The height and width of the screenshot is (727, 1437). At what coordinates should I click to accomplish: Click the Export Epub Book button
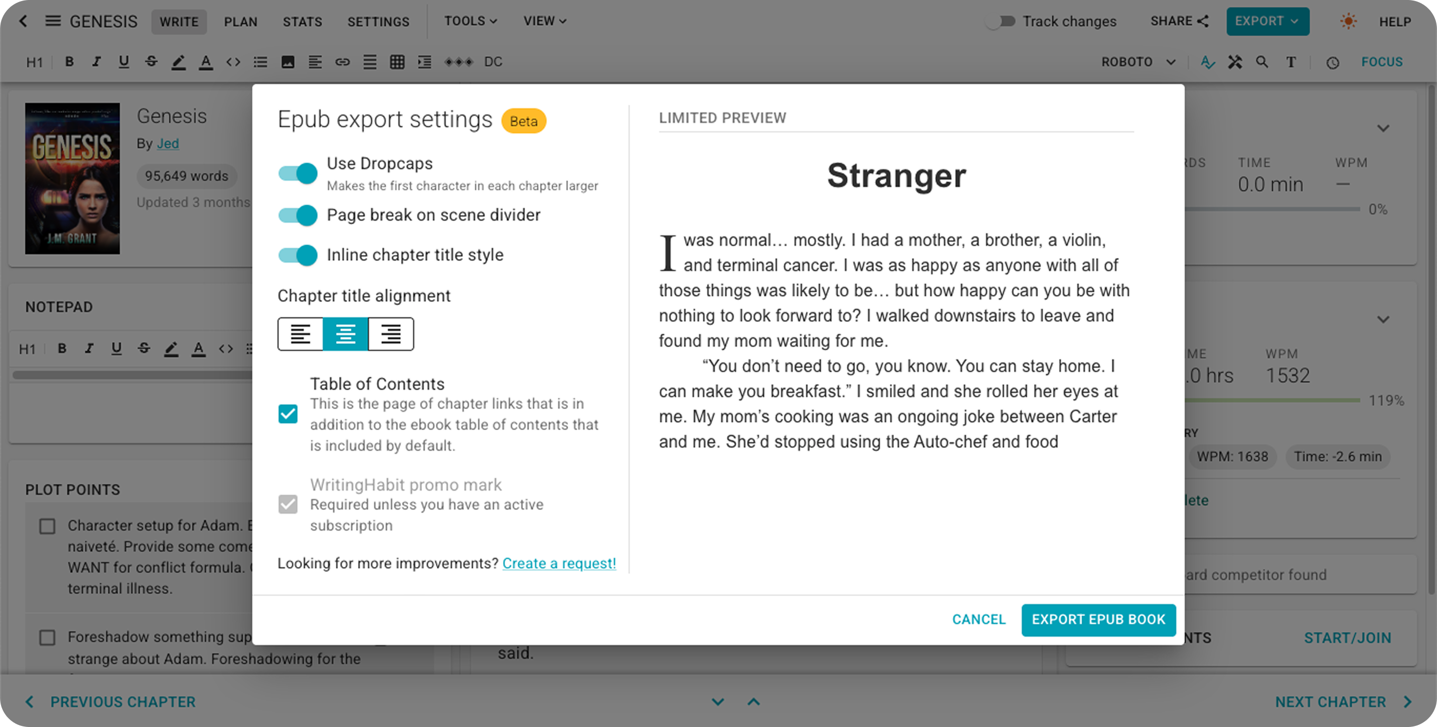point(1098,619)
